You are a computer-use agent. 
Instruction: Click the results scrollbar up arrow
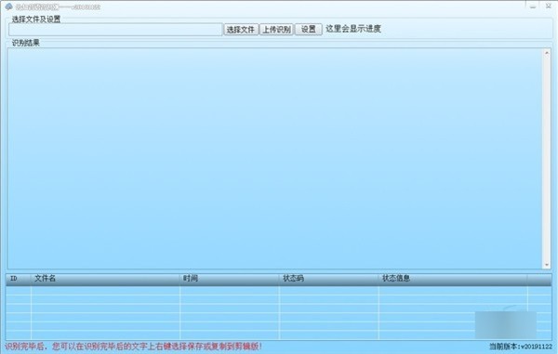click(547, 53)
